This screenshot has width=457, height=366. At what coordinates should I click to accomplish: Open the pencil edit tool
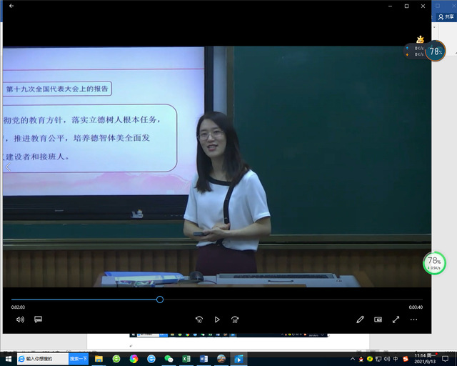click(x=361, y=320)
